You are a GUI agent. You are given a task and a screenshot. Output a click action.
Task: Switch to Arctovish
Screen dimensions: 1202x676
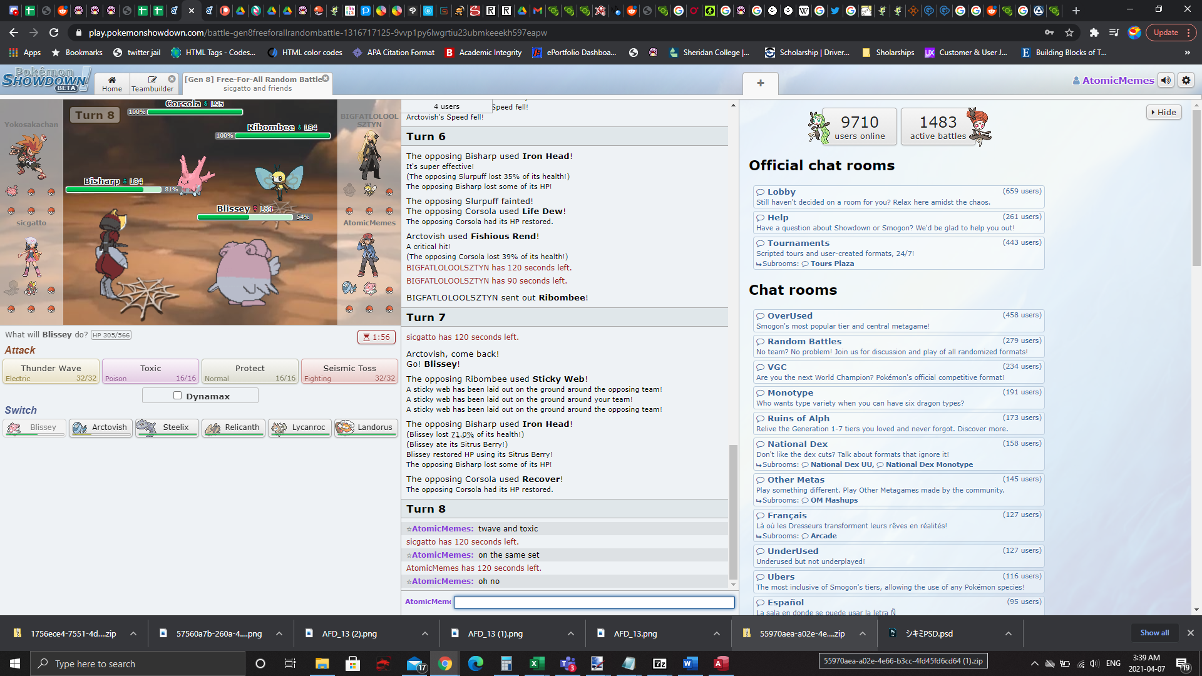(x=101, y=428)
